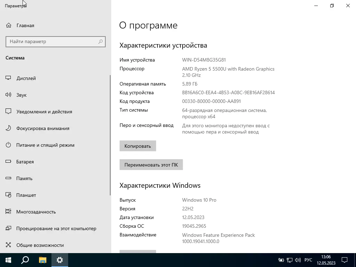Open taskbar search magnifier
The height and width of the screenshot is (267, 356).
click(x=25, y=260)
